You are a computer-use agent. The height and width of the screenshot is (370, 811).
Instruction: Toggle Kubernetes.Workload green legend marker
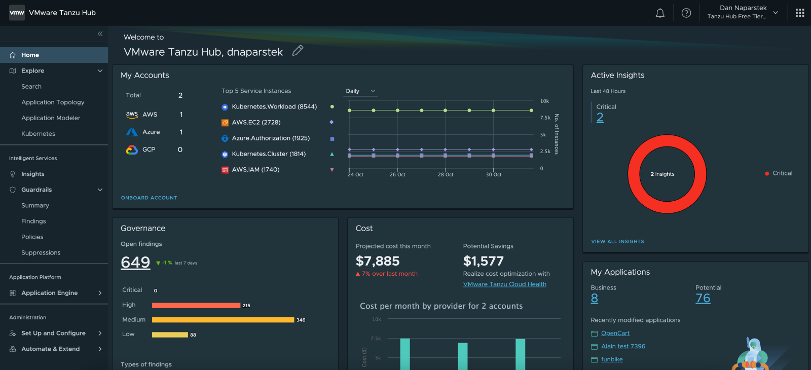click(332, 107)
